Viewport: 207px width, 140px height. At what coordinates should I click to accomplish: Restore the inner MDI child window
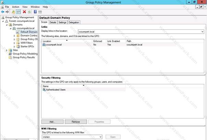pos(201,7)
